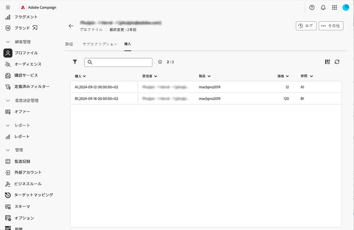Open the column configuration icon
354x230 pixels.
(328, 62)
